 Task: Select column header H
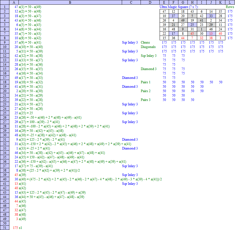pos(192,2)
